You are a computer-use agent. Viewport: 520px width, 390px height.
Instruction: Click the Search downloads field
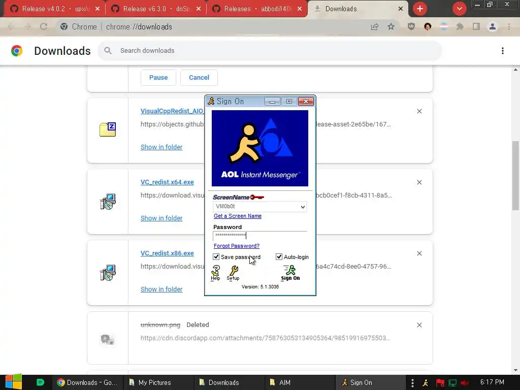point(270,50)
